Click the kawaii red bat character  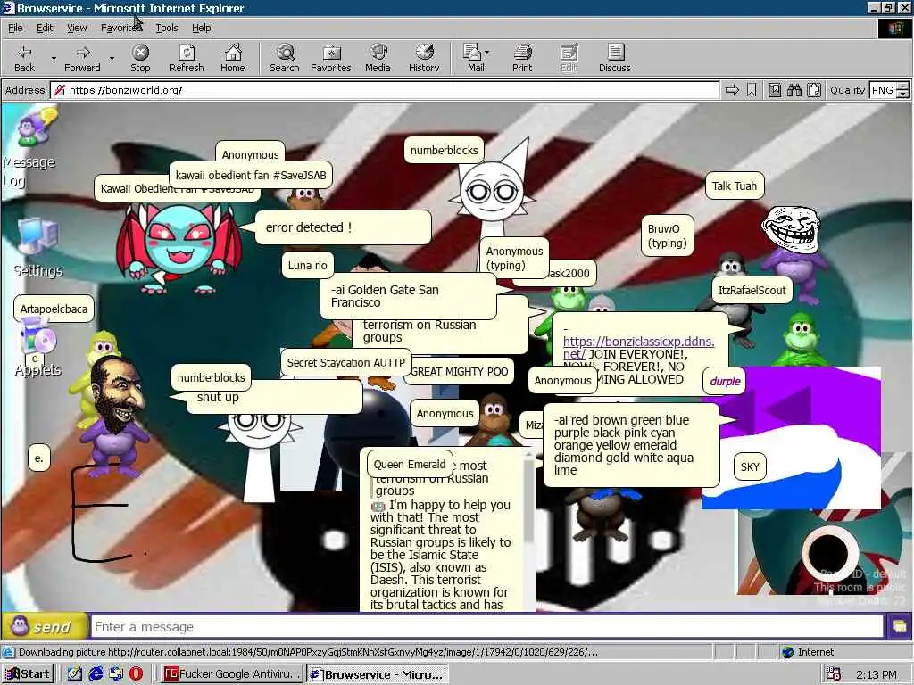click(x=179, y=248)
